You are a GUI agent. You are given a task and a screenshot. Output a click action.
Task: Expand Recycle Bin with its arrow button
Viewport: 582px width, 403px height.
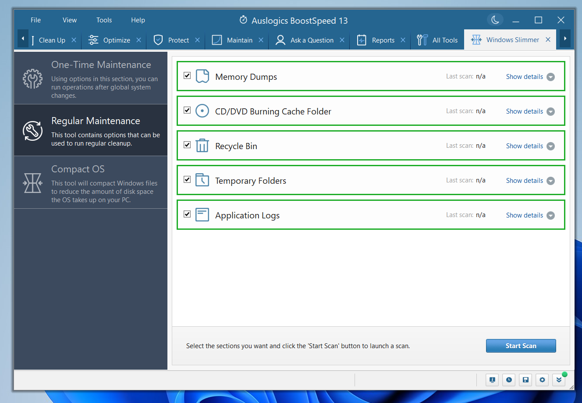pos(551,146)
